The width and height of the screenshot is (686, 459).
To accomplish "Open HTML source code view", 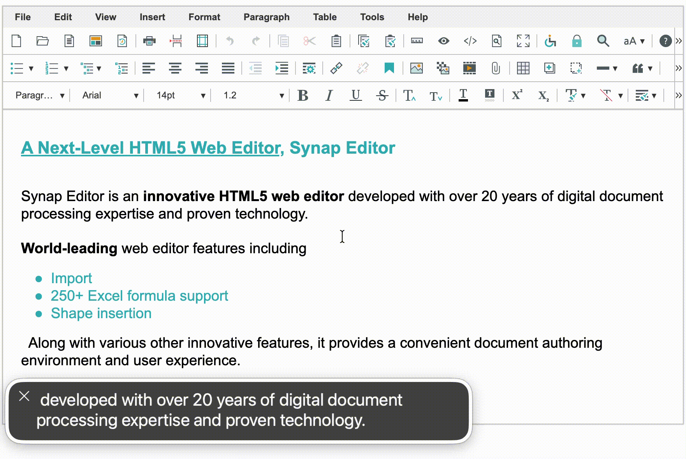I will 470,41.
